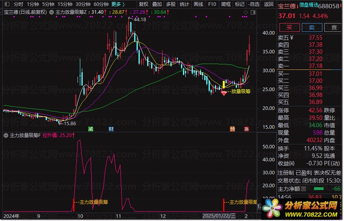Image resolution: width=344 pixels, height=221 pixels.
Task: Open the 叠加 overlay menu
Action: [x=157, y=4]
